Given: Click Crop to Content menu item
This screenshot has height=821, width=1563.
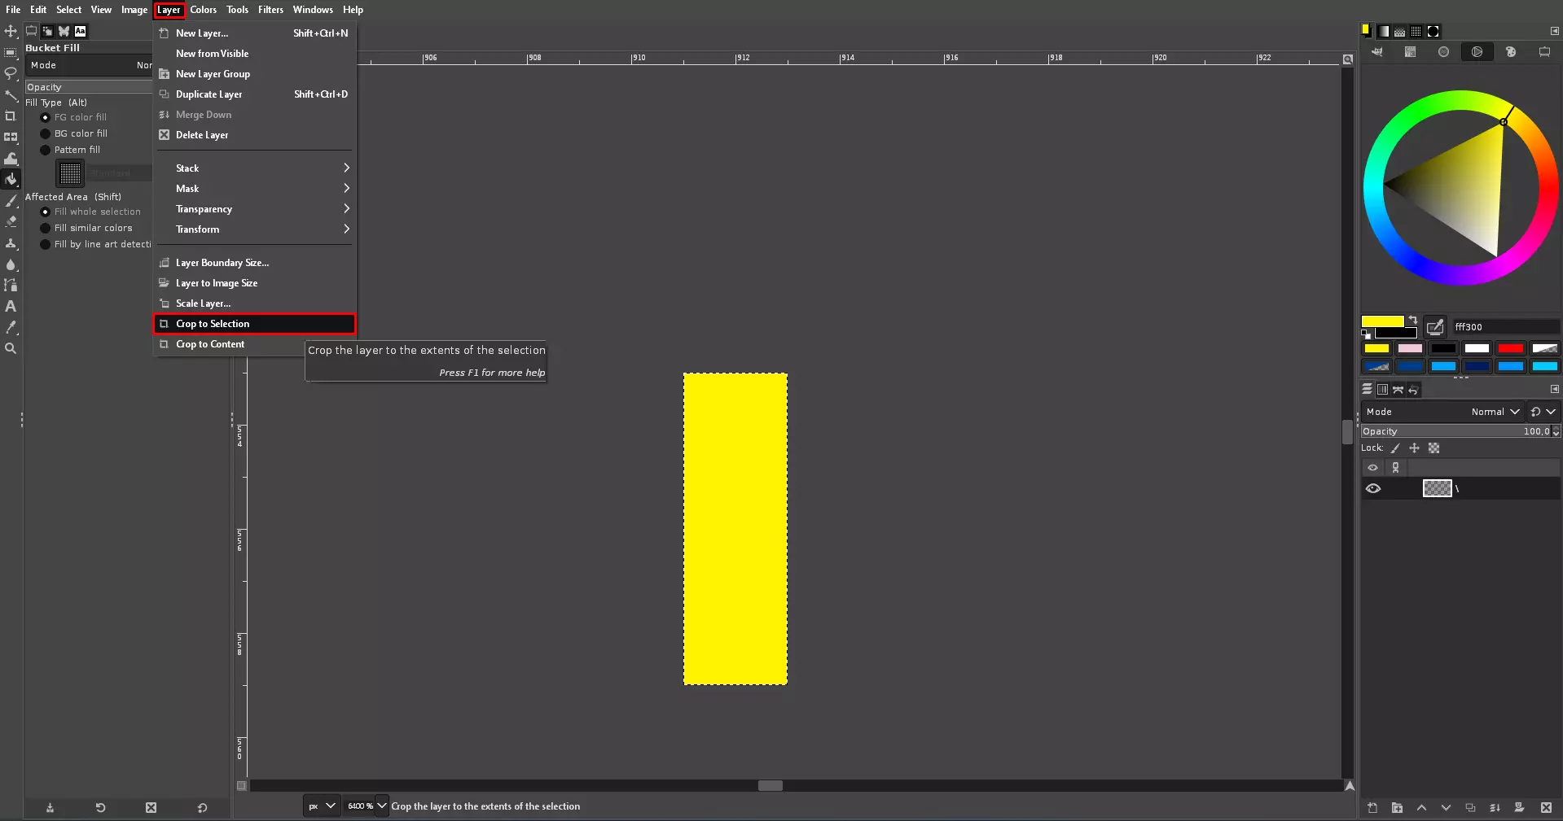Looking at the screenshot, I should 229,344.
